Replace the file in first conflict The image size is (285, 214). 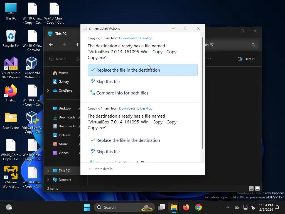142,70
